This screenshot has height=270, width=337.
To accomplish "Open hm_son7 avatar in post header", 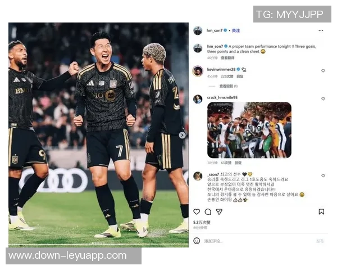I will click(198, 30).
